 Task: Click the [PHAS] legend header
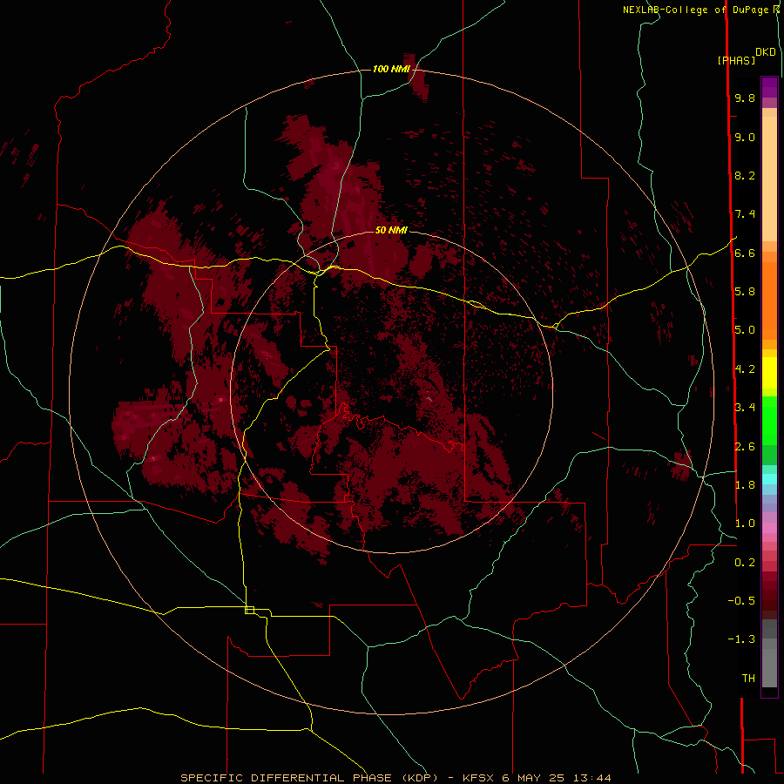tap(736, 61)
